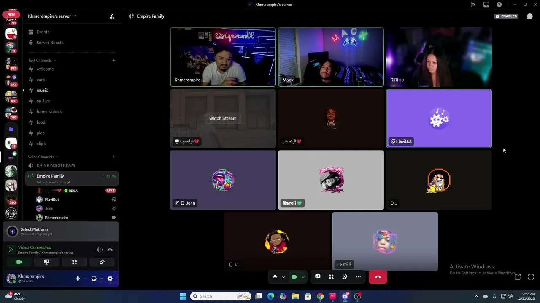This screenshot has height=303, width=540.
Task: Click the Empire Family channel title
Action: (x=151, y=16)
